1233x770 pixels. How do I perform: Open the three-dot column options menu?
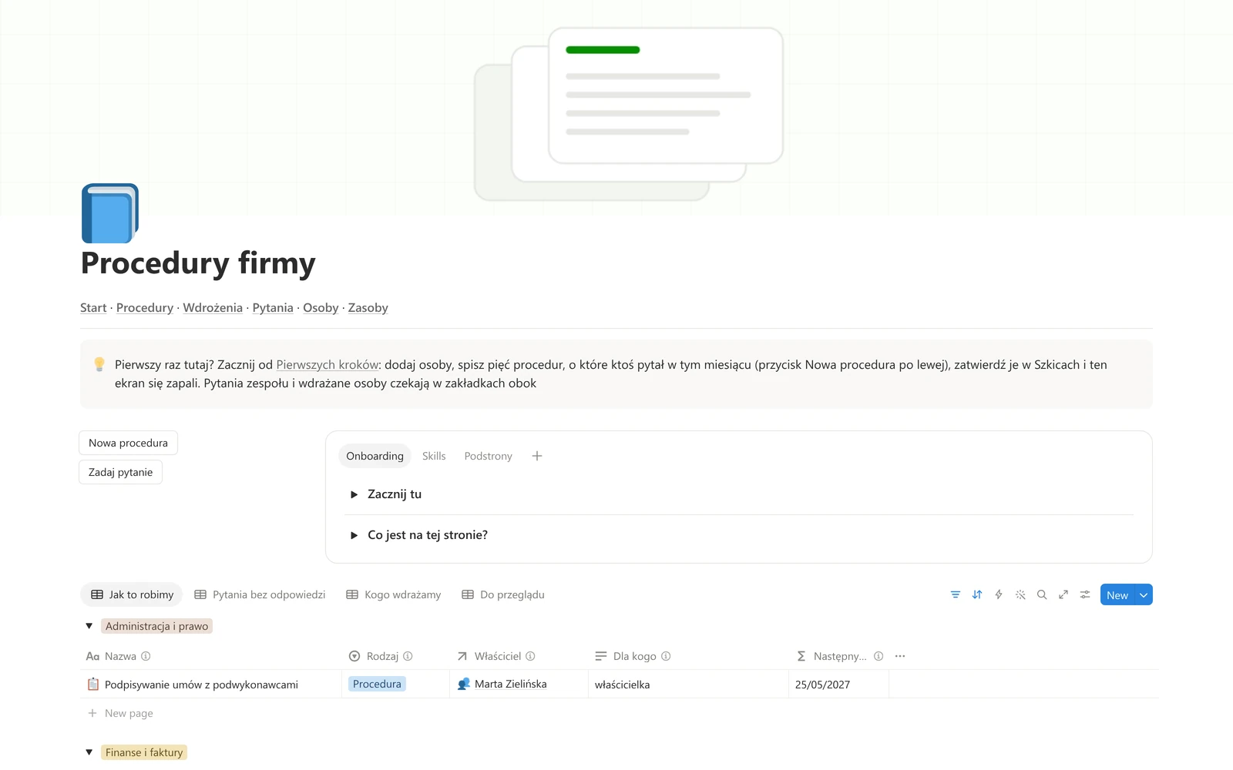coord(900,656)
